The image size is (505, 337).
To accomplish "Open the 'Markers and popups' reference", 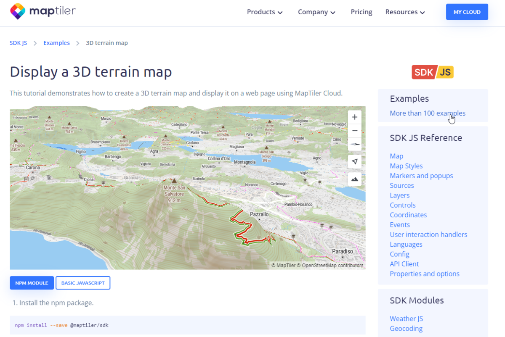I will coord(421,175).
